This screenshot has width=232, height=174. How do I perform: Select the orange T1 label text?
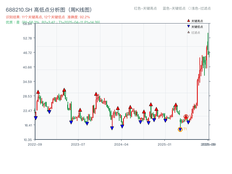[185, 129]
